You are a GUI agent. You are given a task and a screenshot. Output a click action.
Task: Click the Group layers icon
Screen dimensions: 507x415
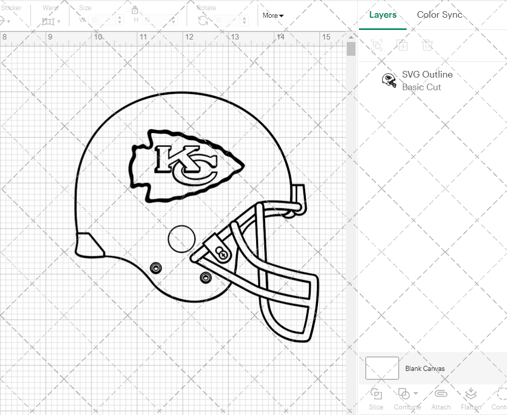point(376,45)
